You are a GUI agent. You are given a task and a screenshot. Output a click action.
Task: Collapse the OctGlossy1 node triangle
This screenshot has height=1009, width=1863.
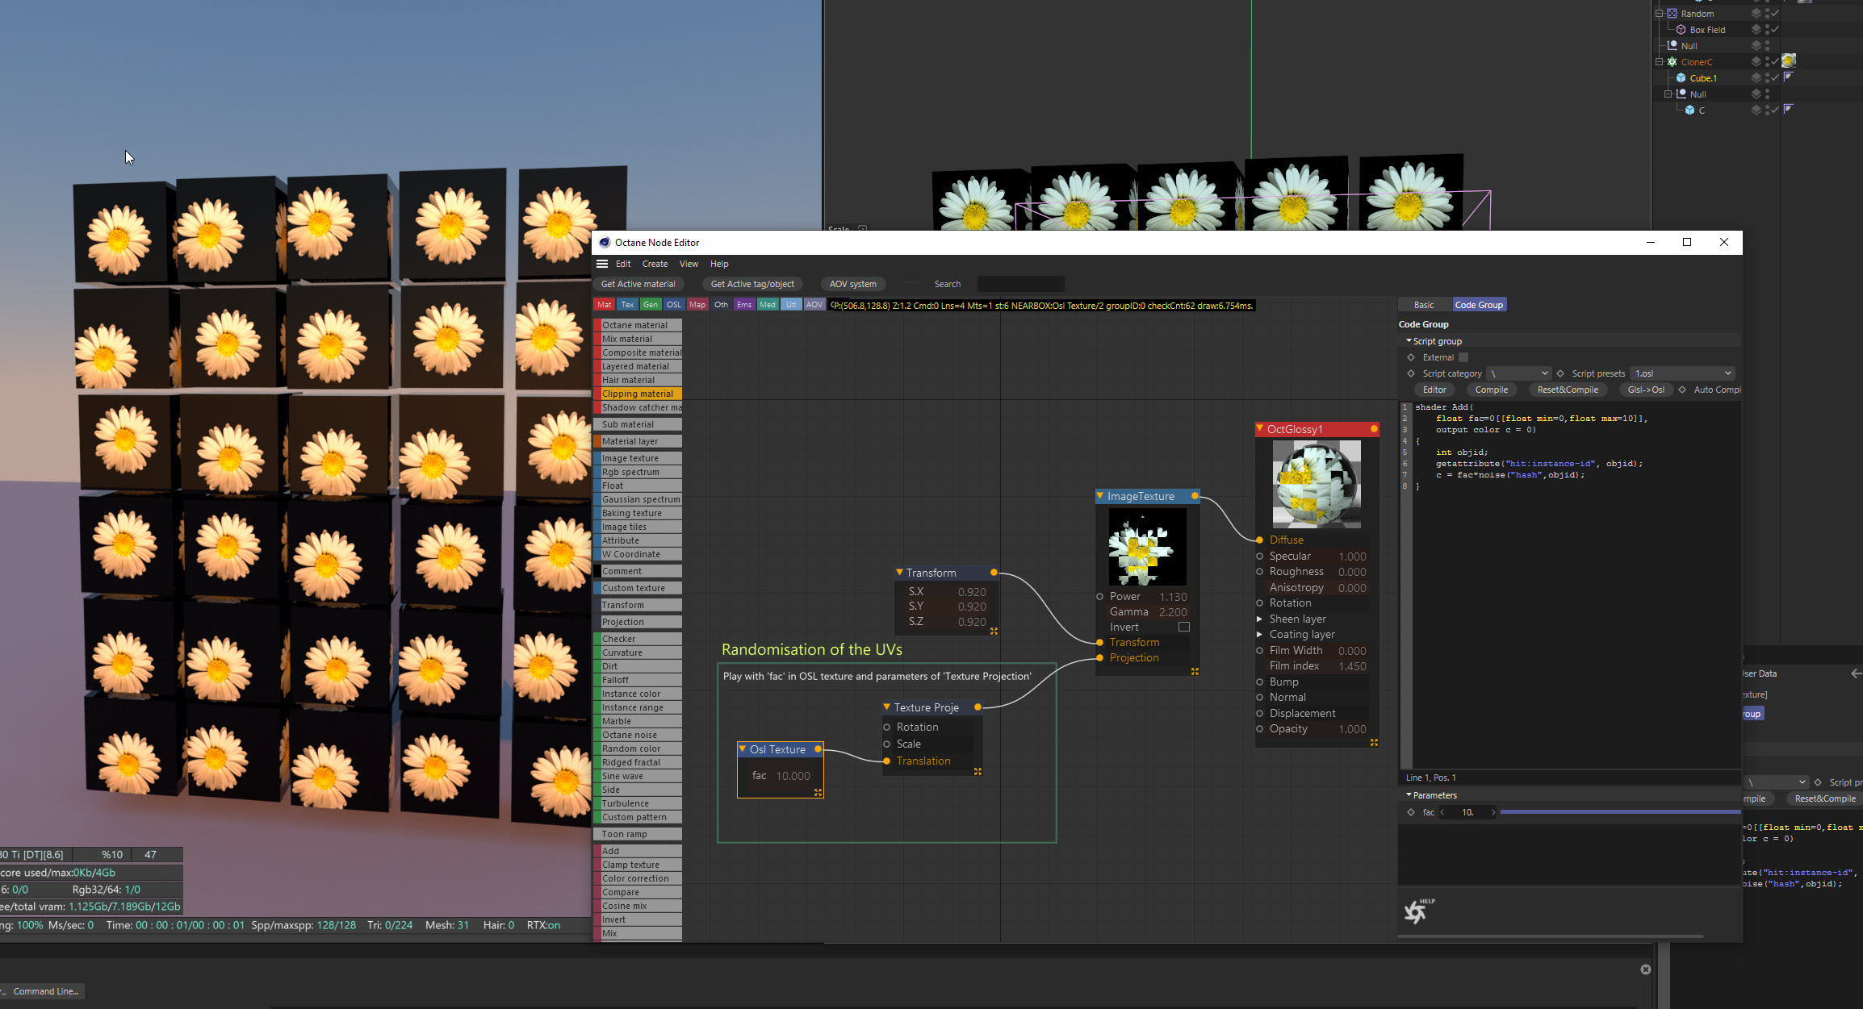coord(1260,429)
